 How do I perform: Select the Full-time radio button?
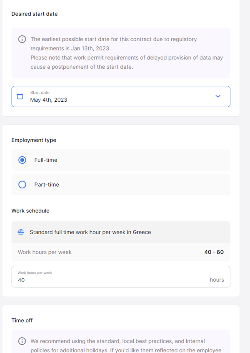pyautogui.click(x=22, y=160)
